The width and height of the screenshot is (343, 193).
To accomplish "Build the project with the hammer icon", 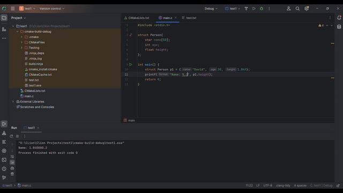I will (x=246, y=9).
